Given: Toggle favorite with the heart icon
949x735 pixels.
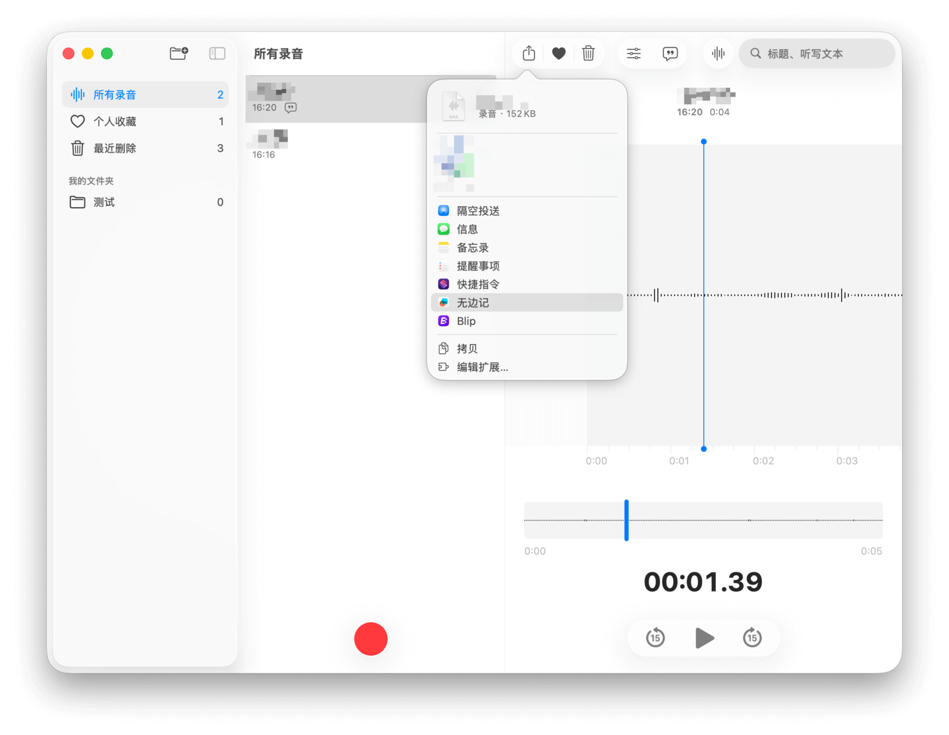Looking at the screenshot, I should tap(558, 54).
